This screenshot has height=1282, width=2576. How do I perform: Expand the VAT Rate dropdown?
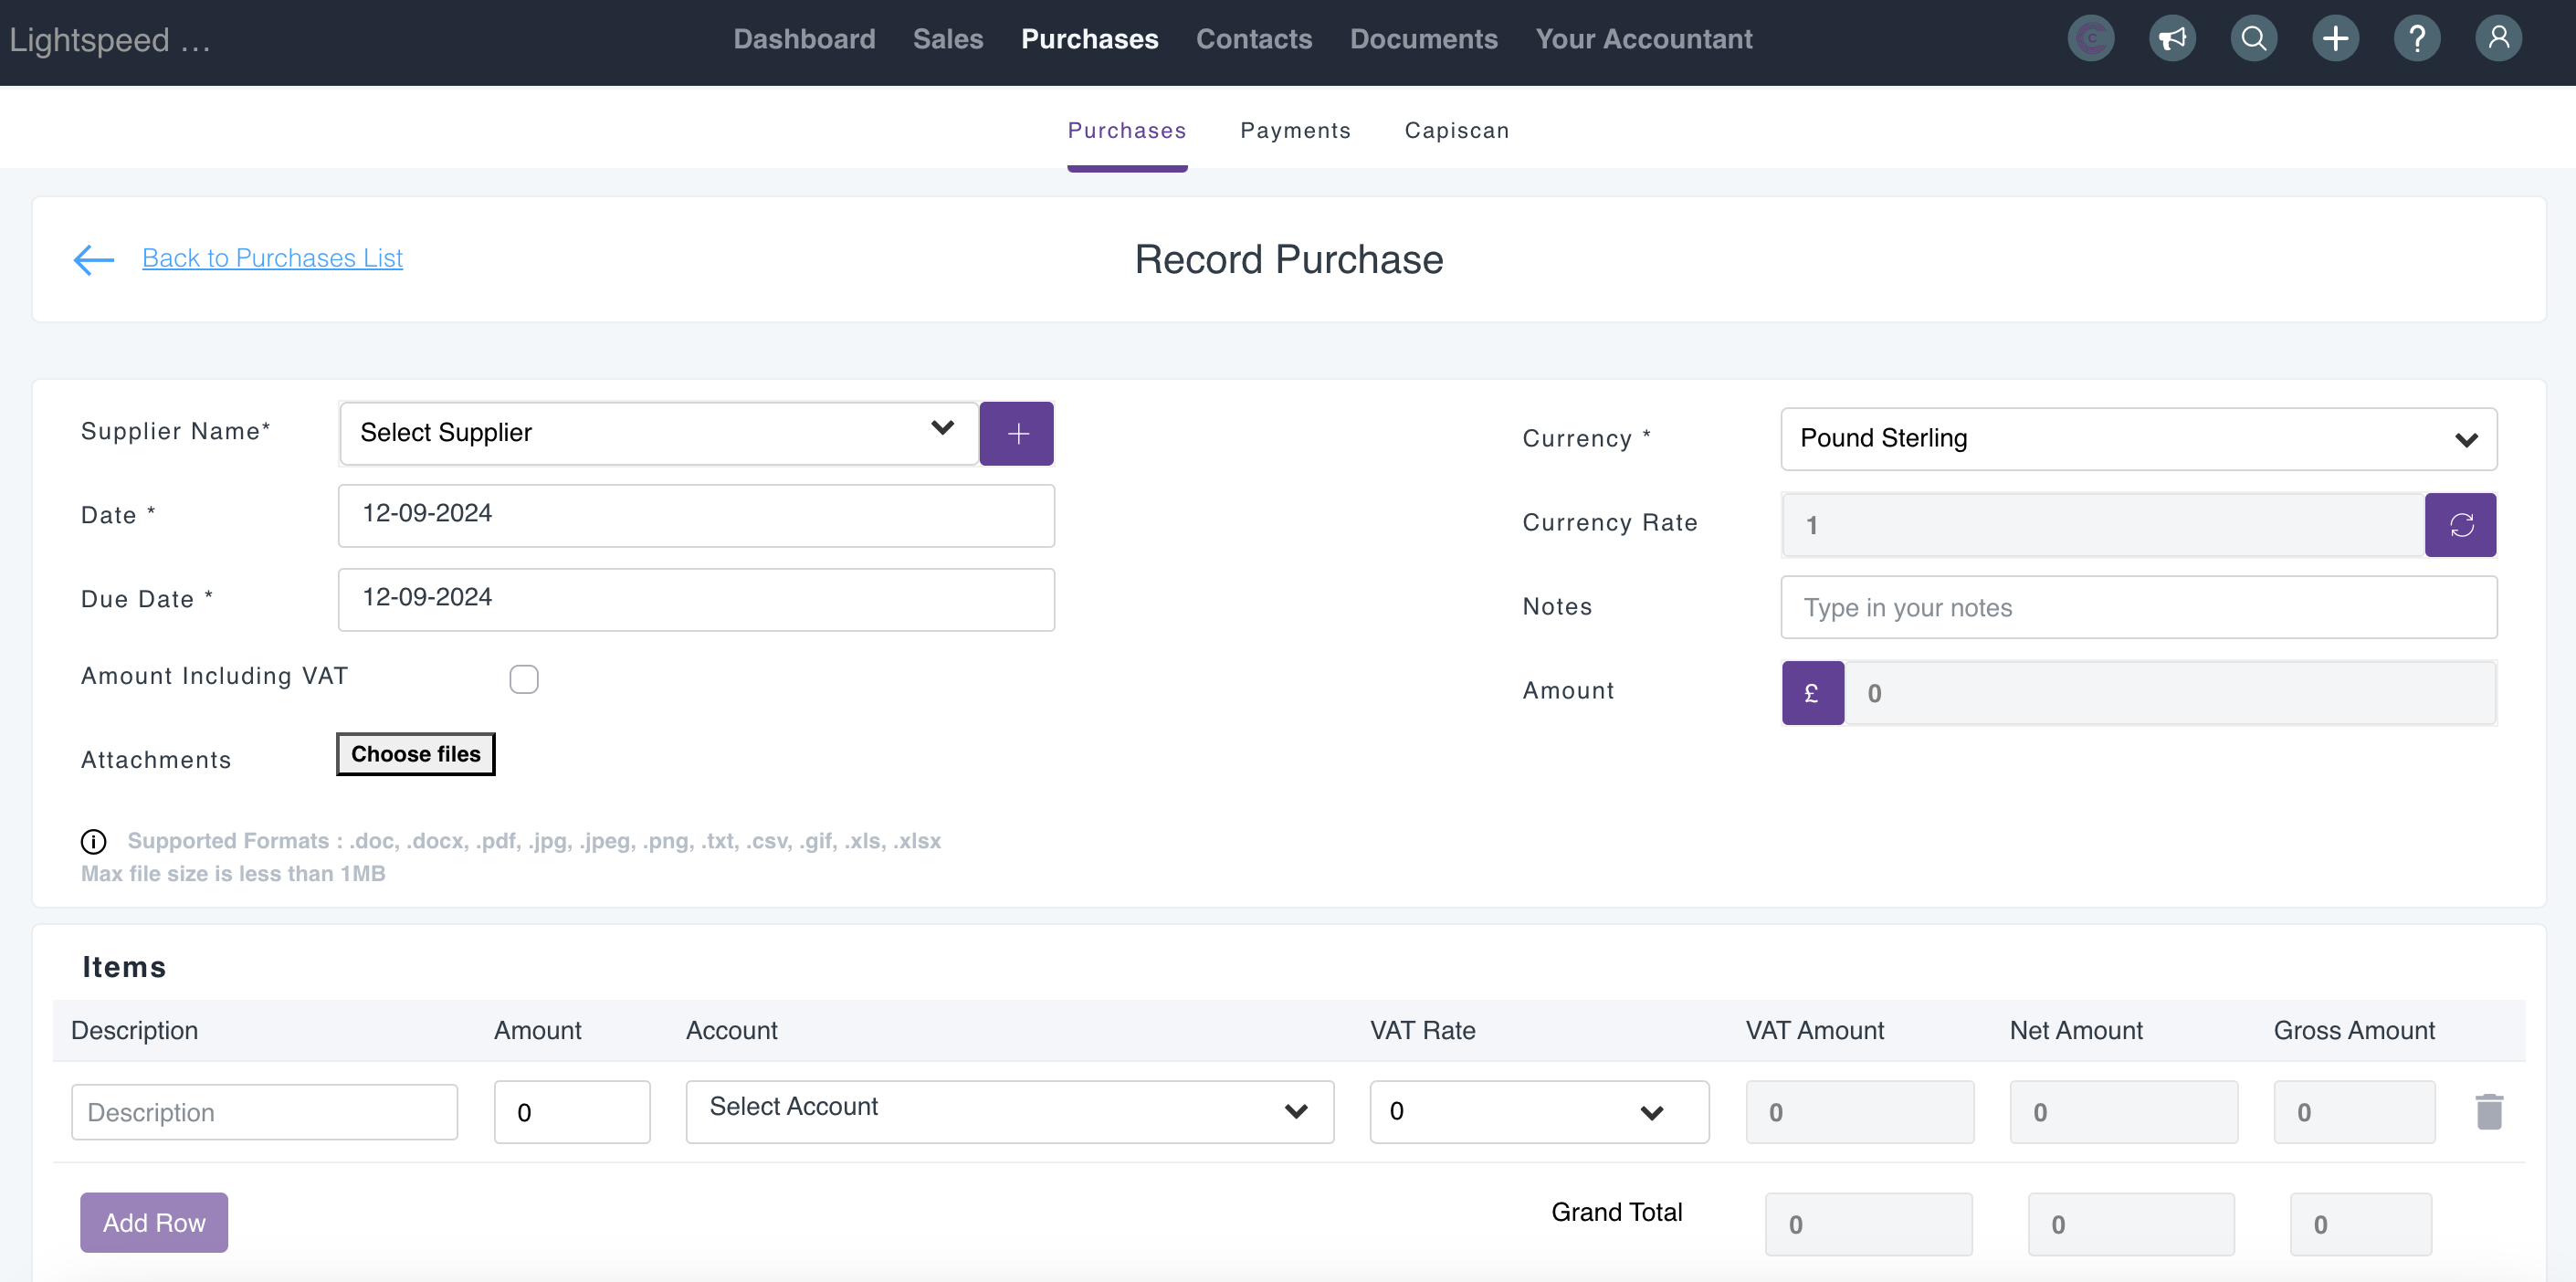[1538, 1111]
